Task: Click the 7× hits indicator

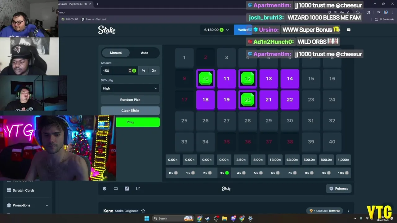Action: pyautogui.click(x=292, y=173)
